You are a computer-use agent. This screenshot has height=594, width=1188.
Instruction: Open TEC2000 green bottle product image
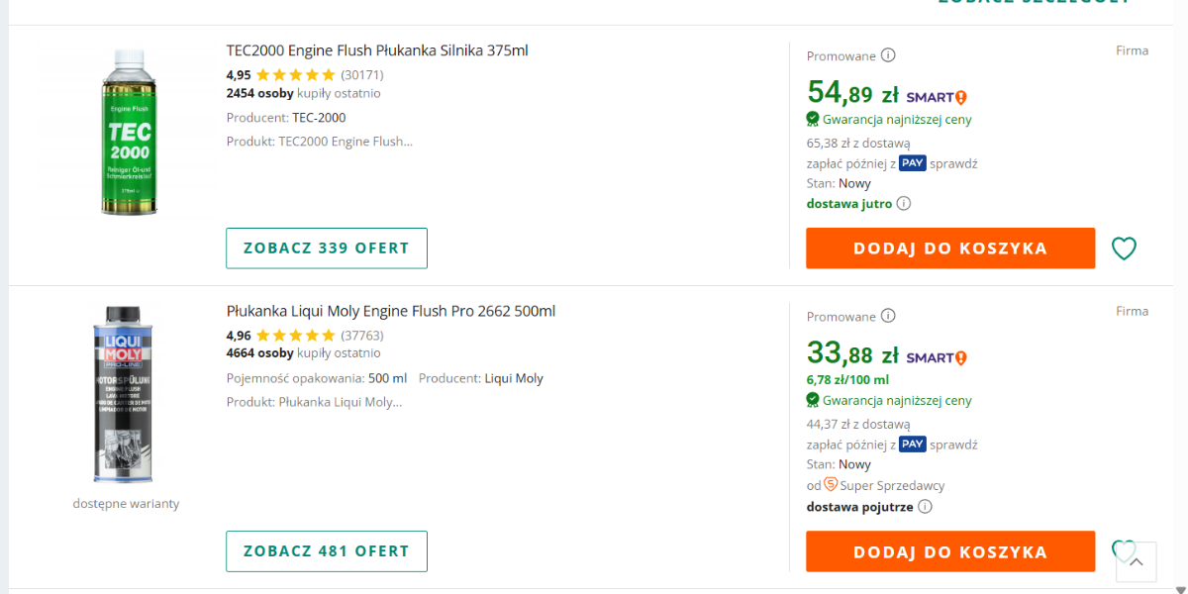(129, 132)
